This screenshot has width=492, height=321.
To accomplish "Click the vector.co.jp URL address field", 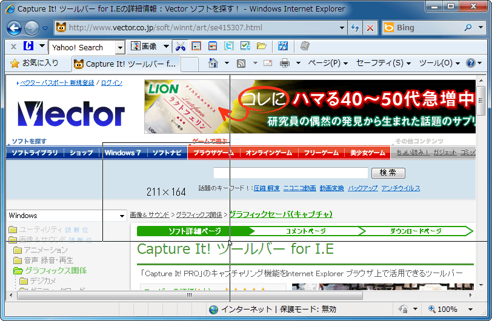I will coord(201,28).
